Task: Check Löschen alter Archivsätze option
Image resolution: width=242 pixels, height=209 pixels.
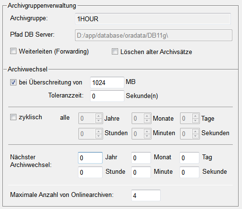Action: point(115,52)
